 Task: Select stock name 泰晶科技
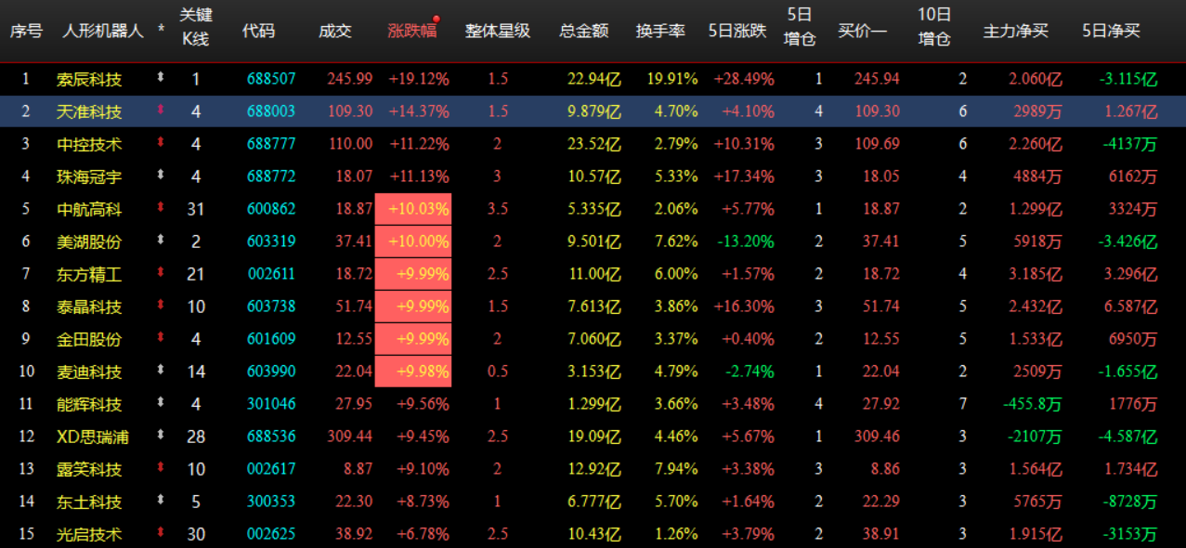(x=89, y=307)
